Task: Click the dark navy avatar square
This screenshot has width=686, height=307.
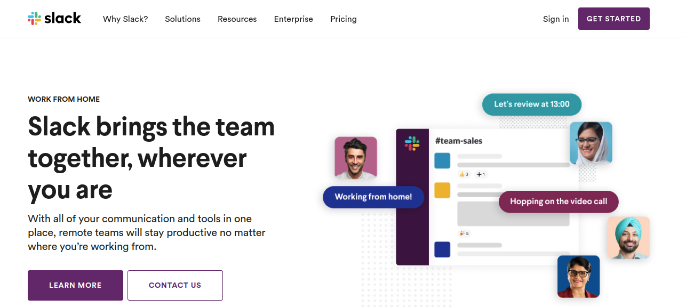Action: [442, 249]
